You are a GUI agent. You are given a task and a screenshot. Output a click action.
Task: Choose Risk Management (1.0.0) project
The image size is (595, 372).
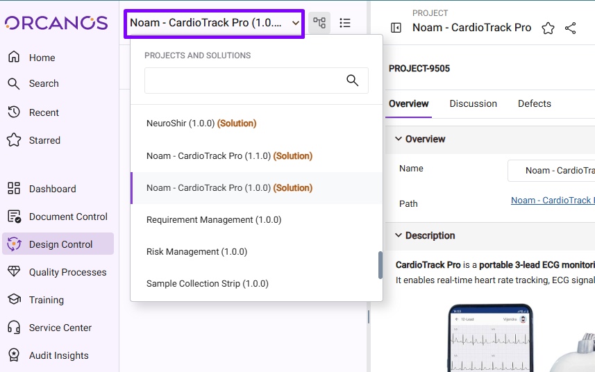click(196, 252)
